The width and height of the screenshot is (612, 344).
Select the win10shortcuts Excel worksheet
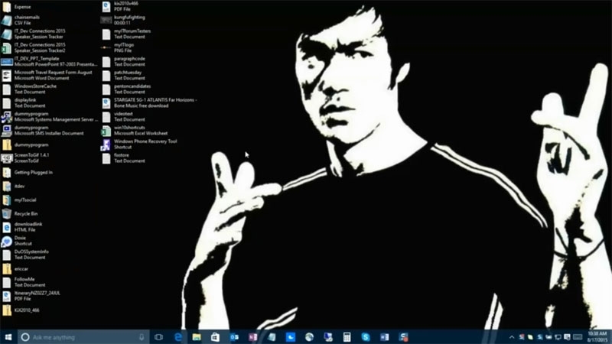tap(135, 130)
